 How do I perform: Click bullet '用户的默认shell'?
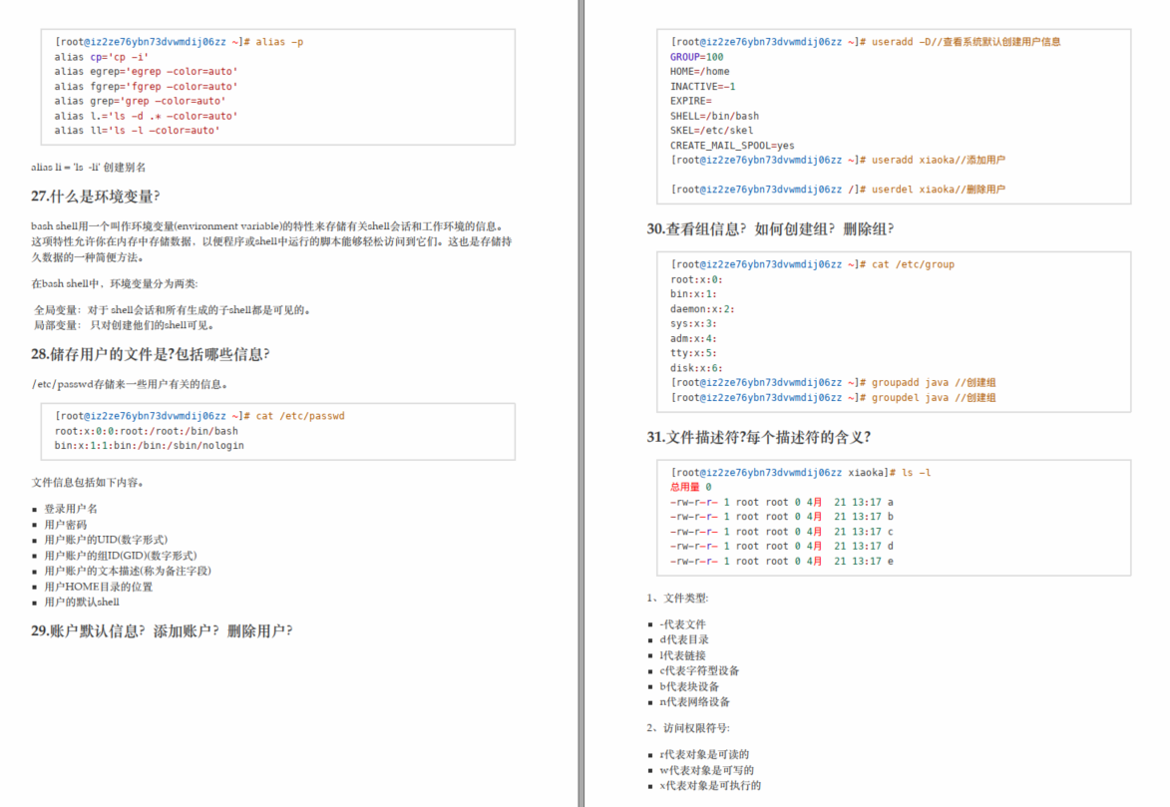82,602
